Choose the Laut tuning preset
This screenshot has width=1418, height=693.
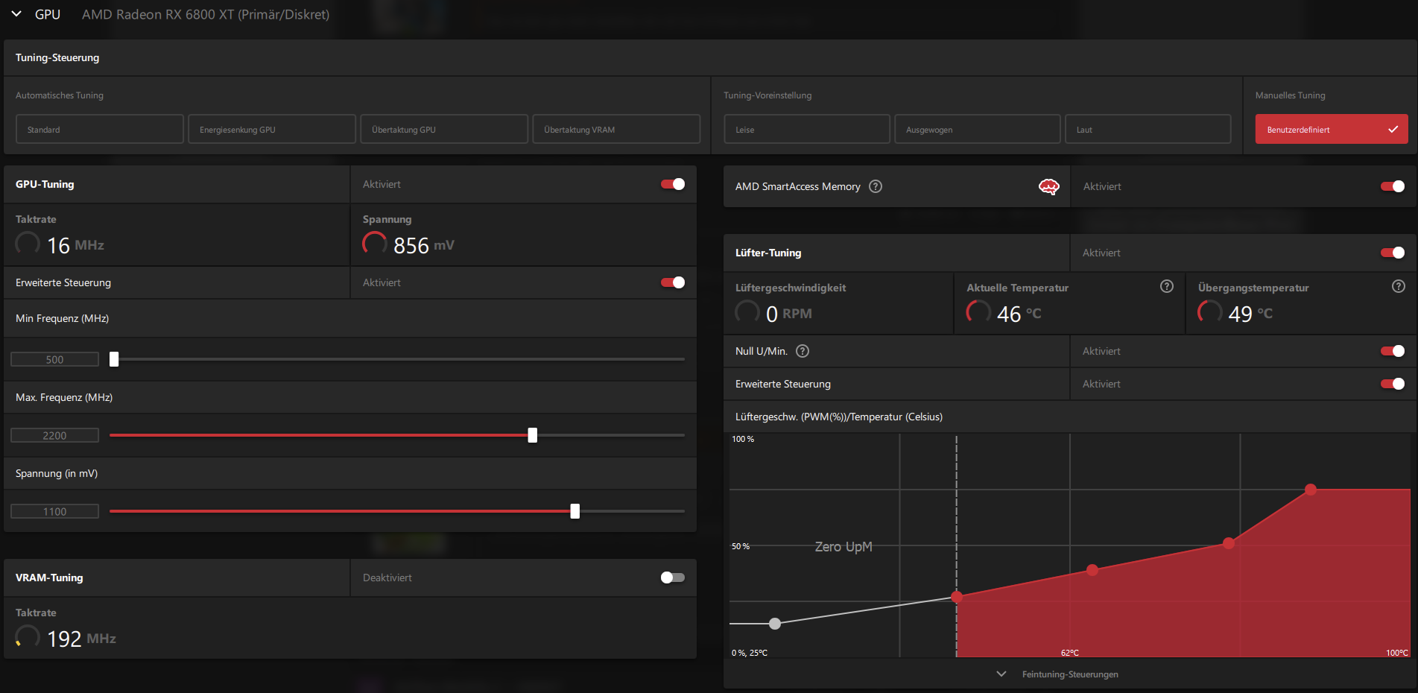point(1148,129)
